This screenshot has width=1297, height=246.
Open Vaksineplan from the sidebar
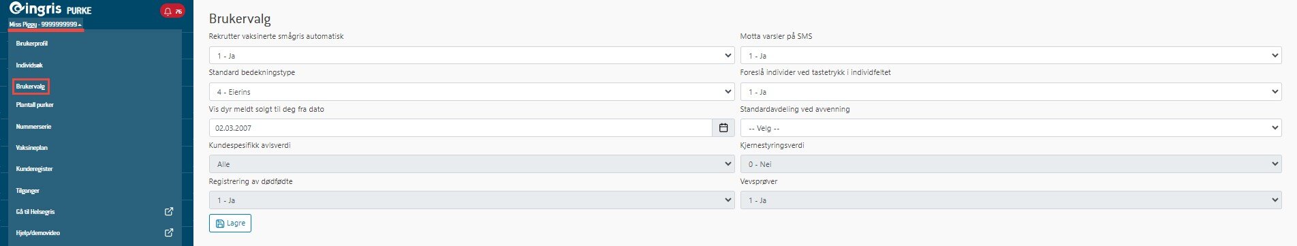32,148
